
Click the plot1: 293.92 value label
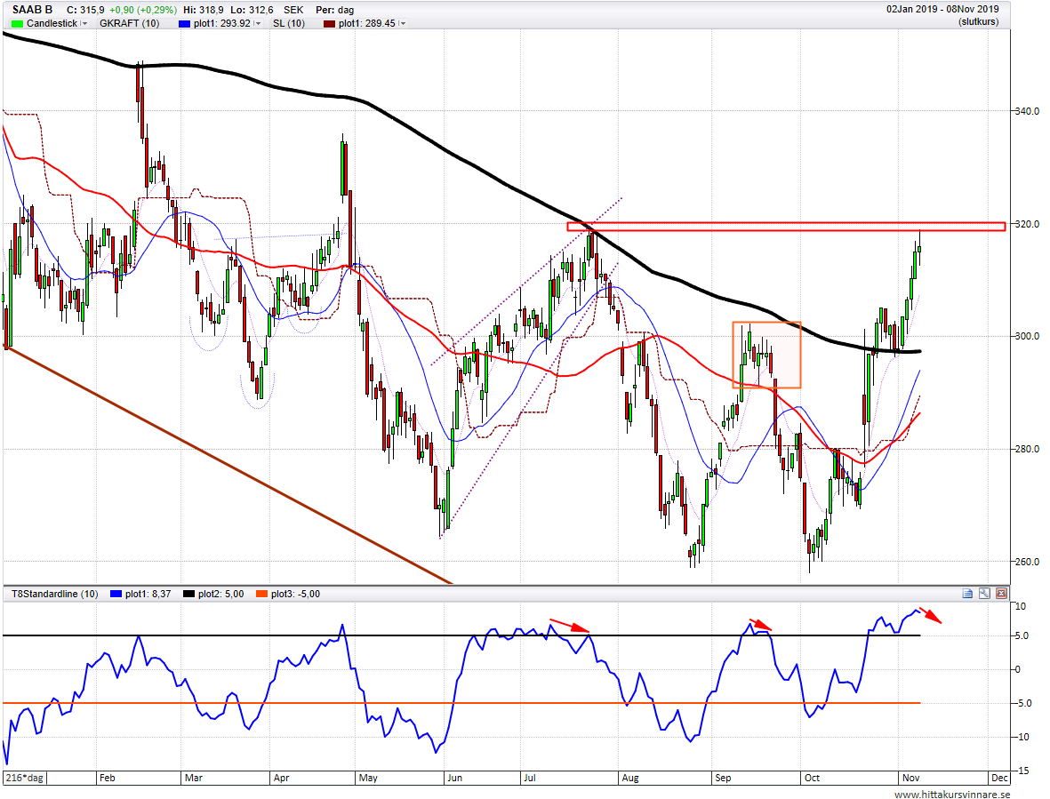pos(221,23)
